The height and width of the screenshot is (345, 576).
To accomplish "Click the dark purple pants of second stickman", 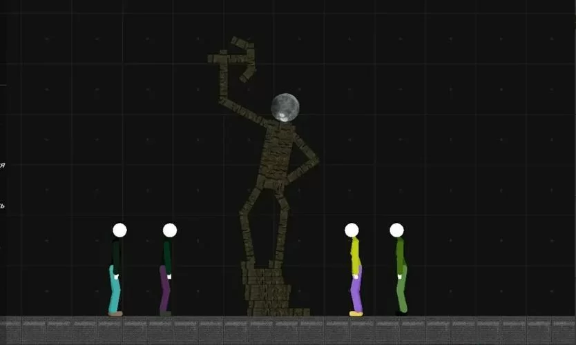I will (x=164, y=290).
